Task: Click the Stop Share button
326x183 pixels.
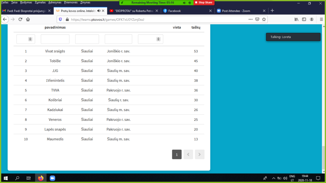Action: tap(203, 3)
